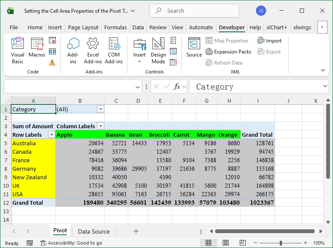This screenshot has height=248, width=333.
Task: Click the Insert Function fx icon
Action: 177,86
